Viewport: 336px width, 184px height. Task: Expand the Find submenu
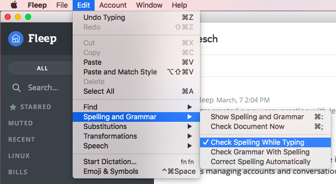click(x=136, y=107)
